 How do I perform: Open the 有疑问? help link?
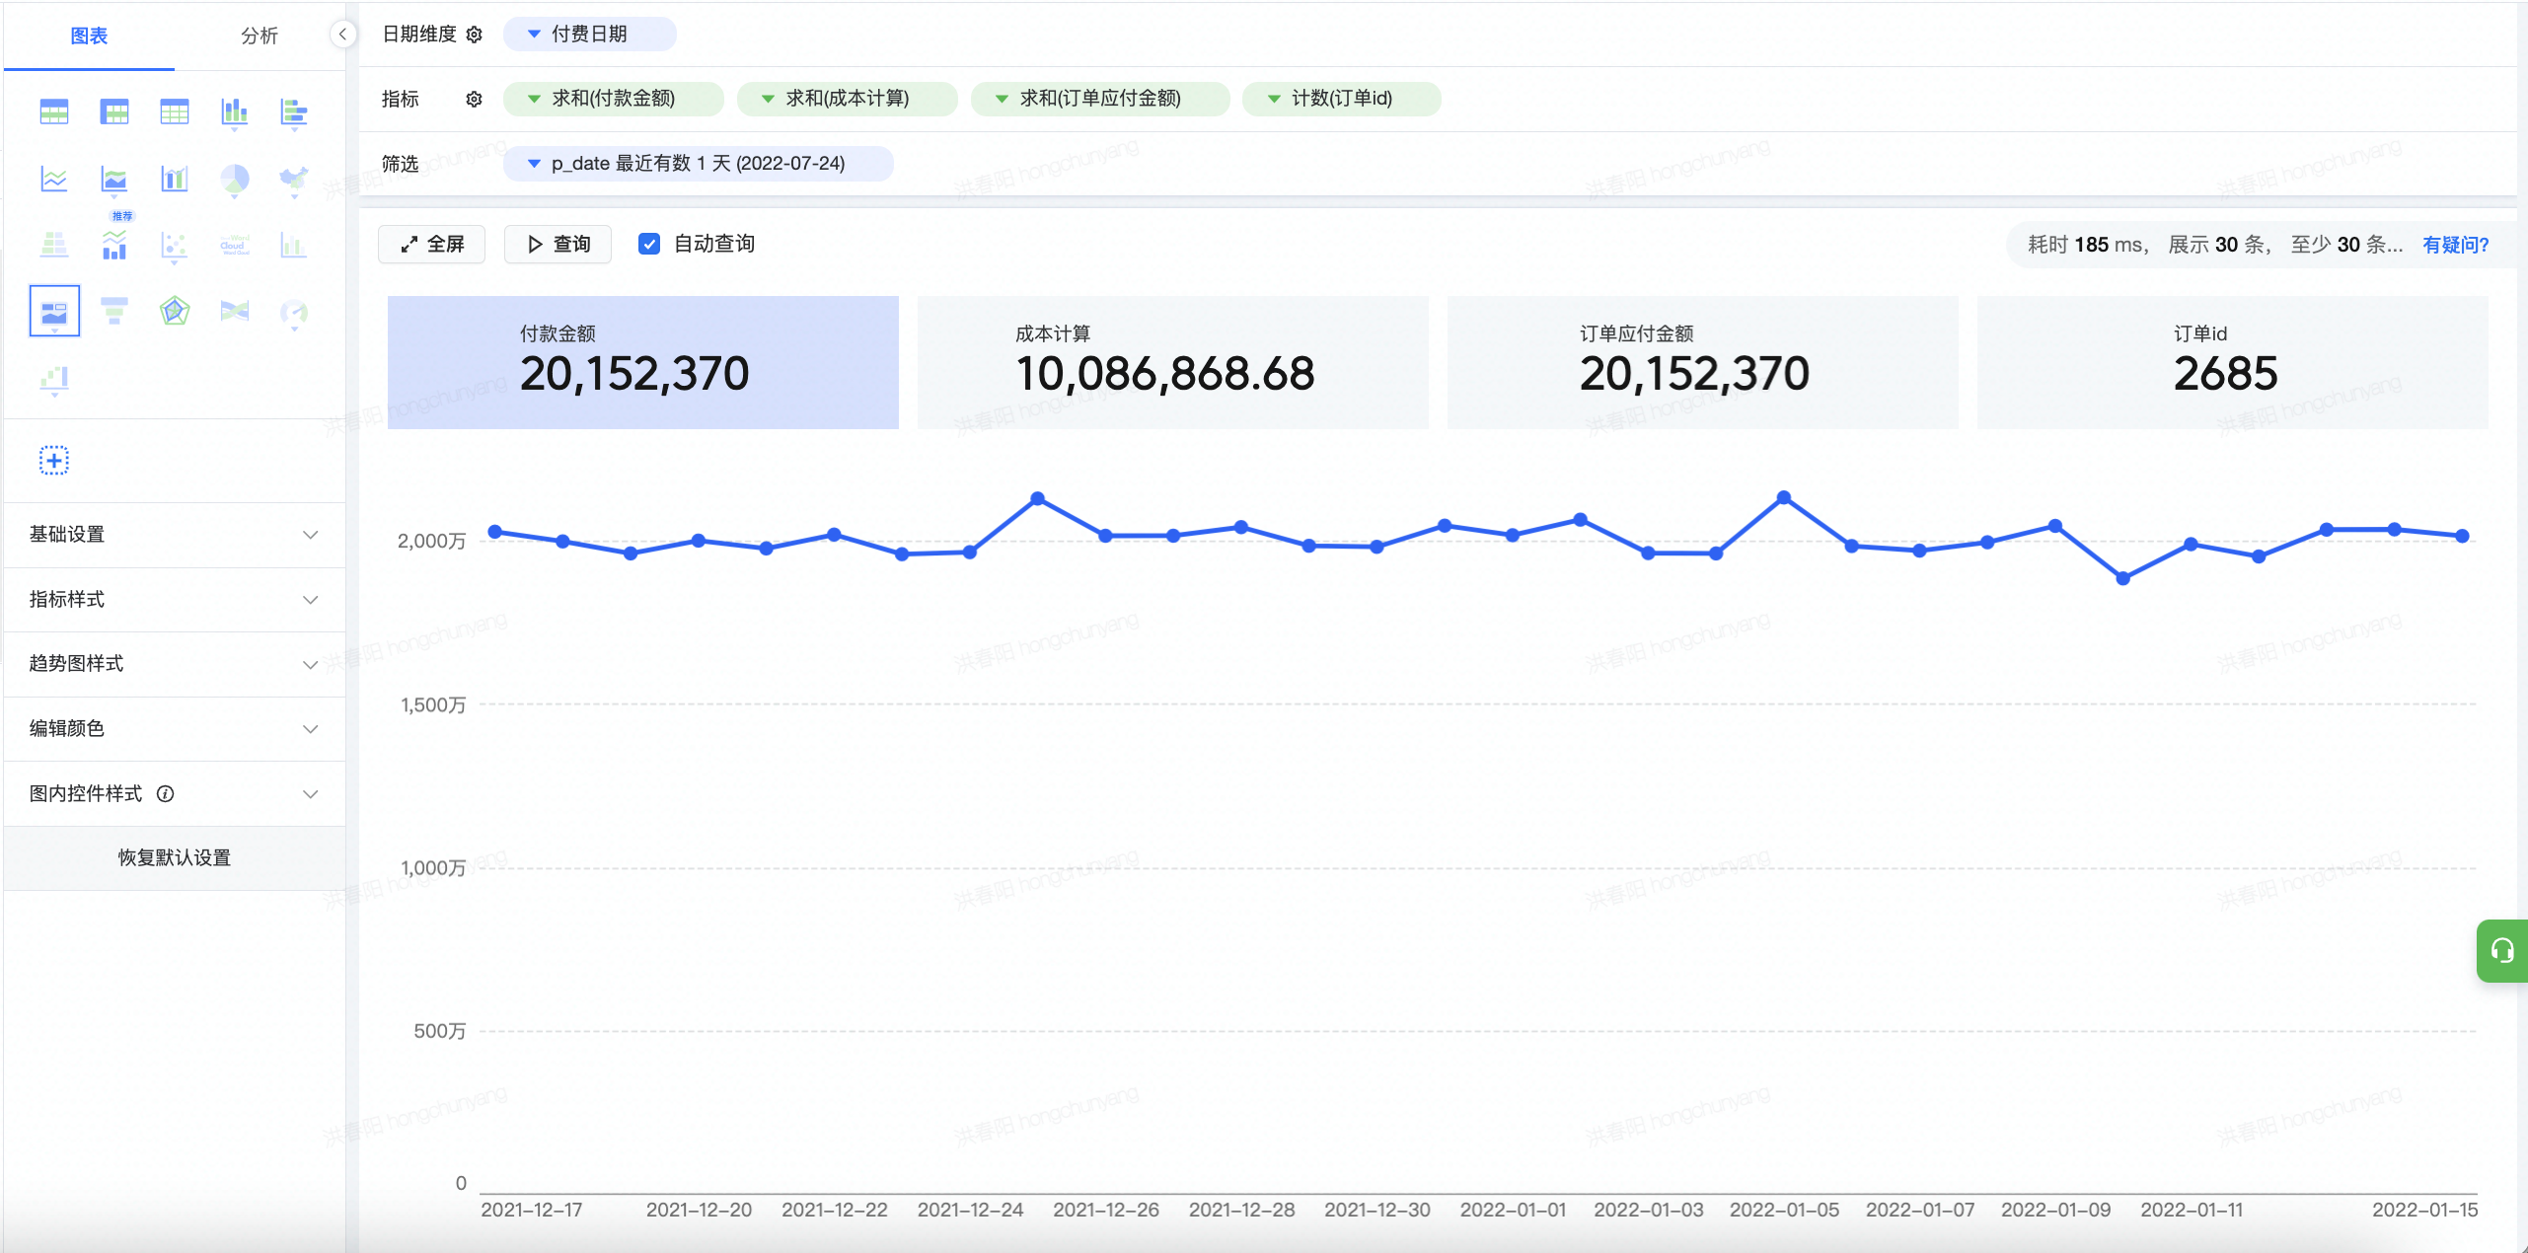pyautogui.click(x=2456, y=245)
